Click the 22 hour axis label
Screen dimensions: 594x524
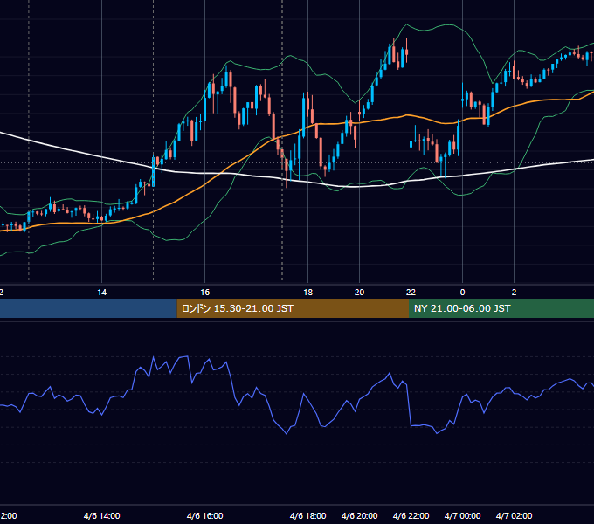coord(411,293)
